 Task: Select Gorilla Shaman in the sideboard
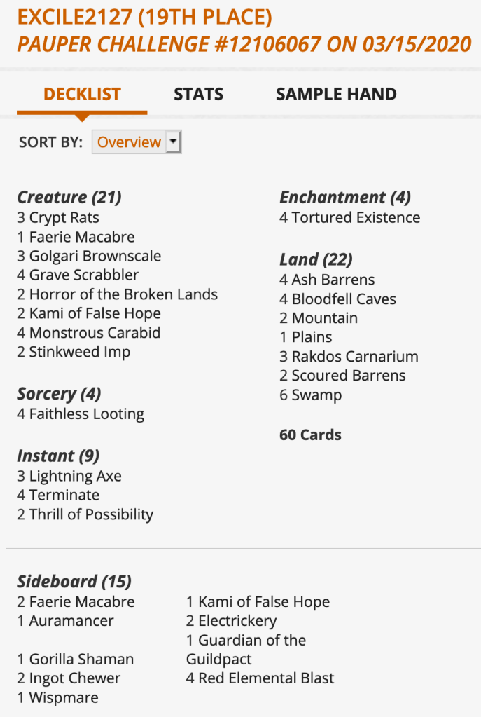click(x=81, y=660)
